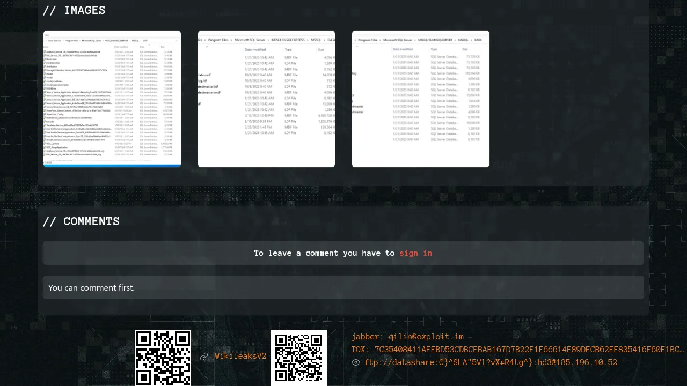Screen dimensions: 687x386
Task: Click the red sign in link
Action: 415,253
